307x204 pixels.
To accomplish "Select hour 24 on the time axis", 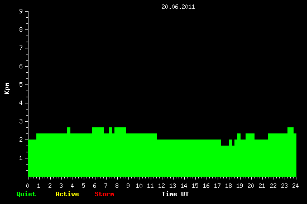I will click(295, 186).
